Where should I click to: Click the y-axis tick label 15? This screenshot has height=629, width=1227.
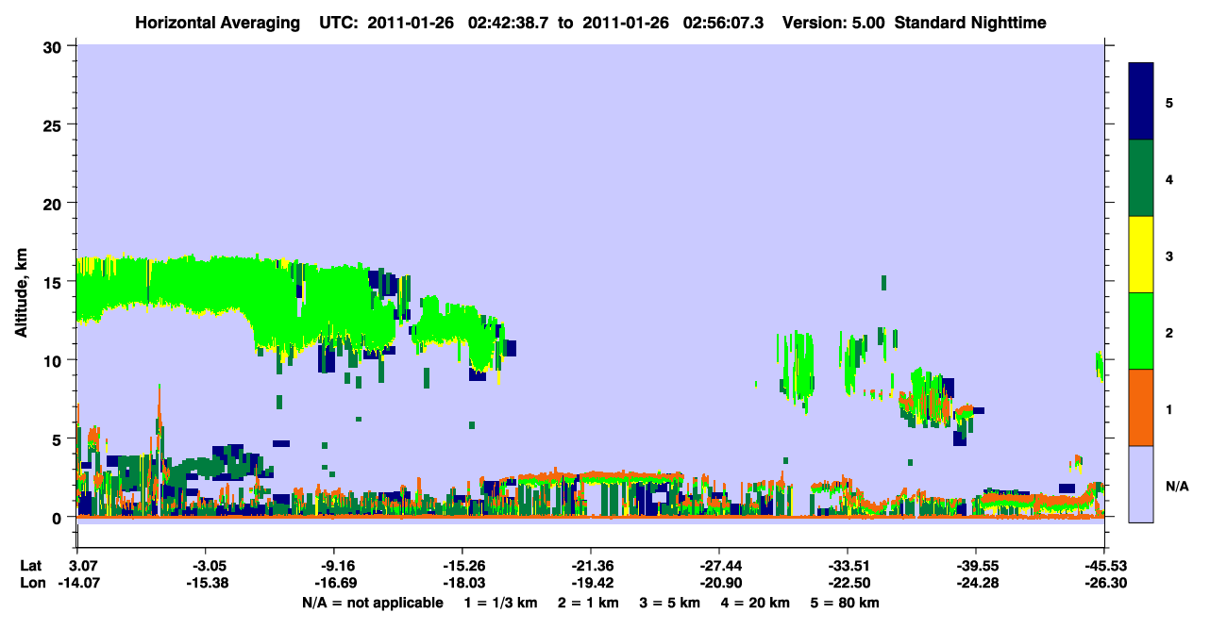point(55,282)
